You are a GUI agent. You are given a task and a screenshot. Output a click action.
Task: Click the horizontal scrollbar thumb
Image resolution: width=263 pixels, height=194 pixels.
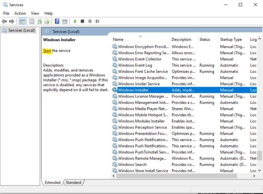pos(177,176)
